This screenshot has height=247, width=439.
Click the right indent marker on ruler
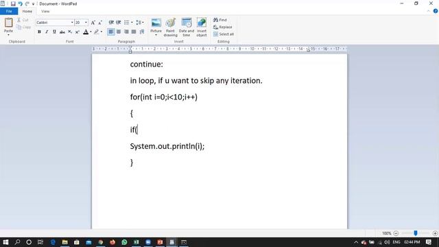[x=308, y=50]
